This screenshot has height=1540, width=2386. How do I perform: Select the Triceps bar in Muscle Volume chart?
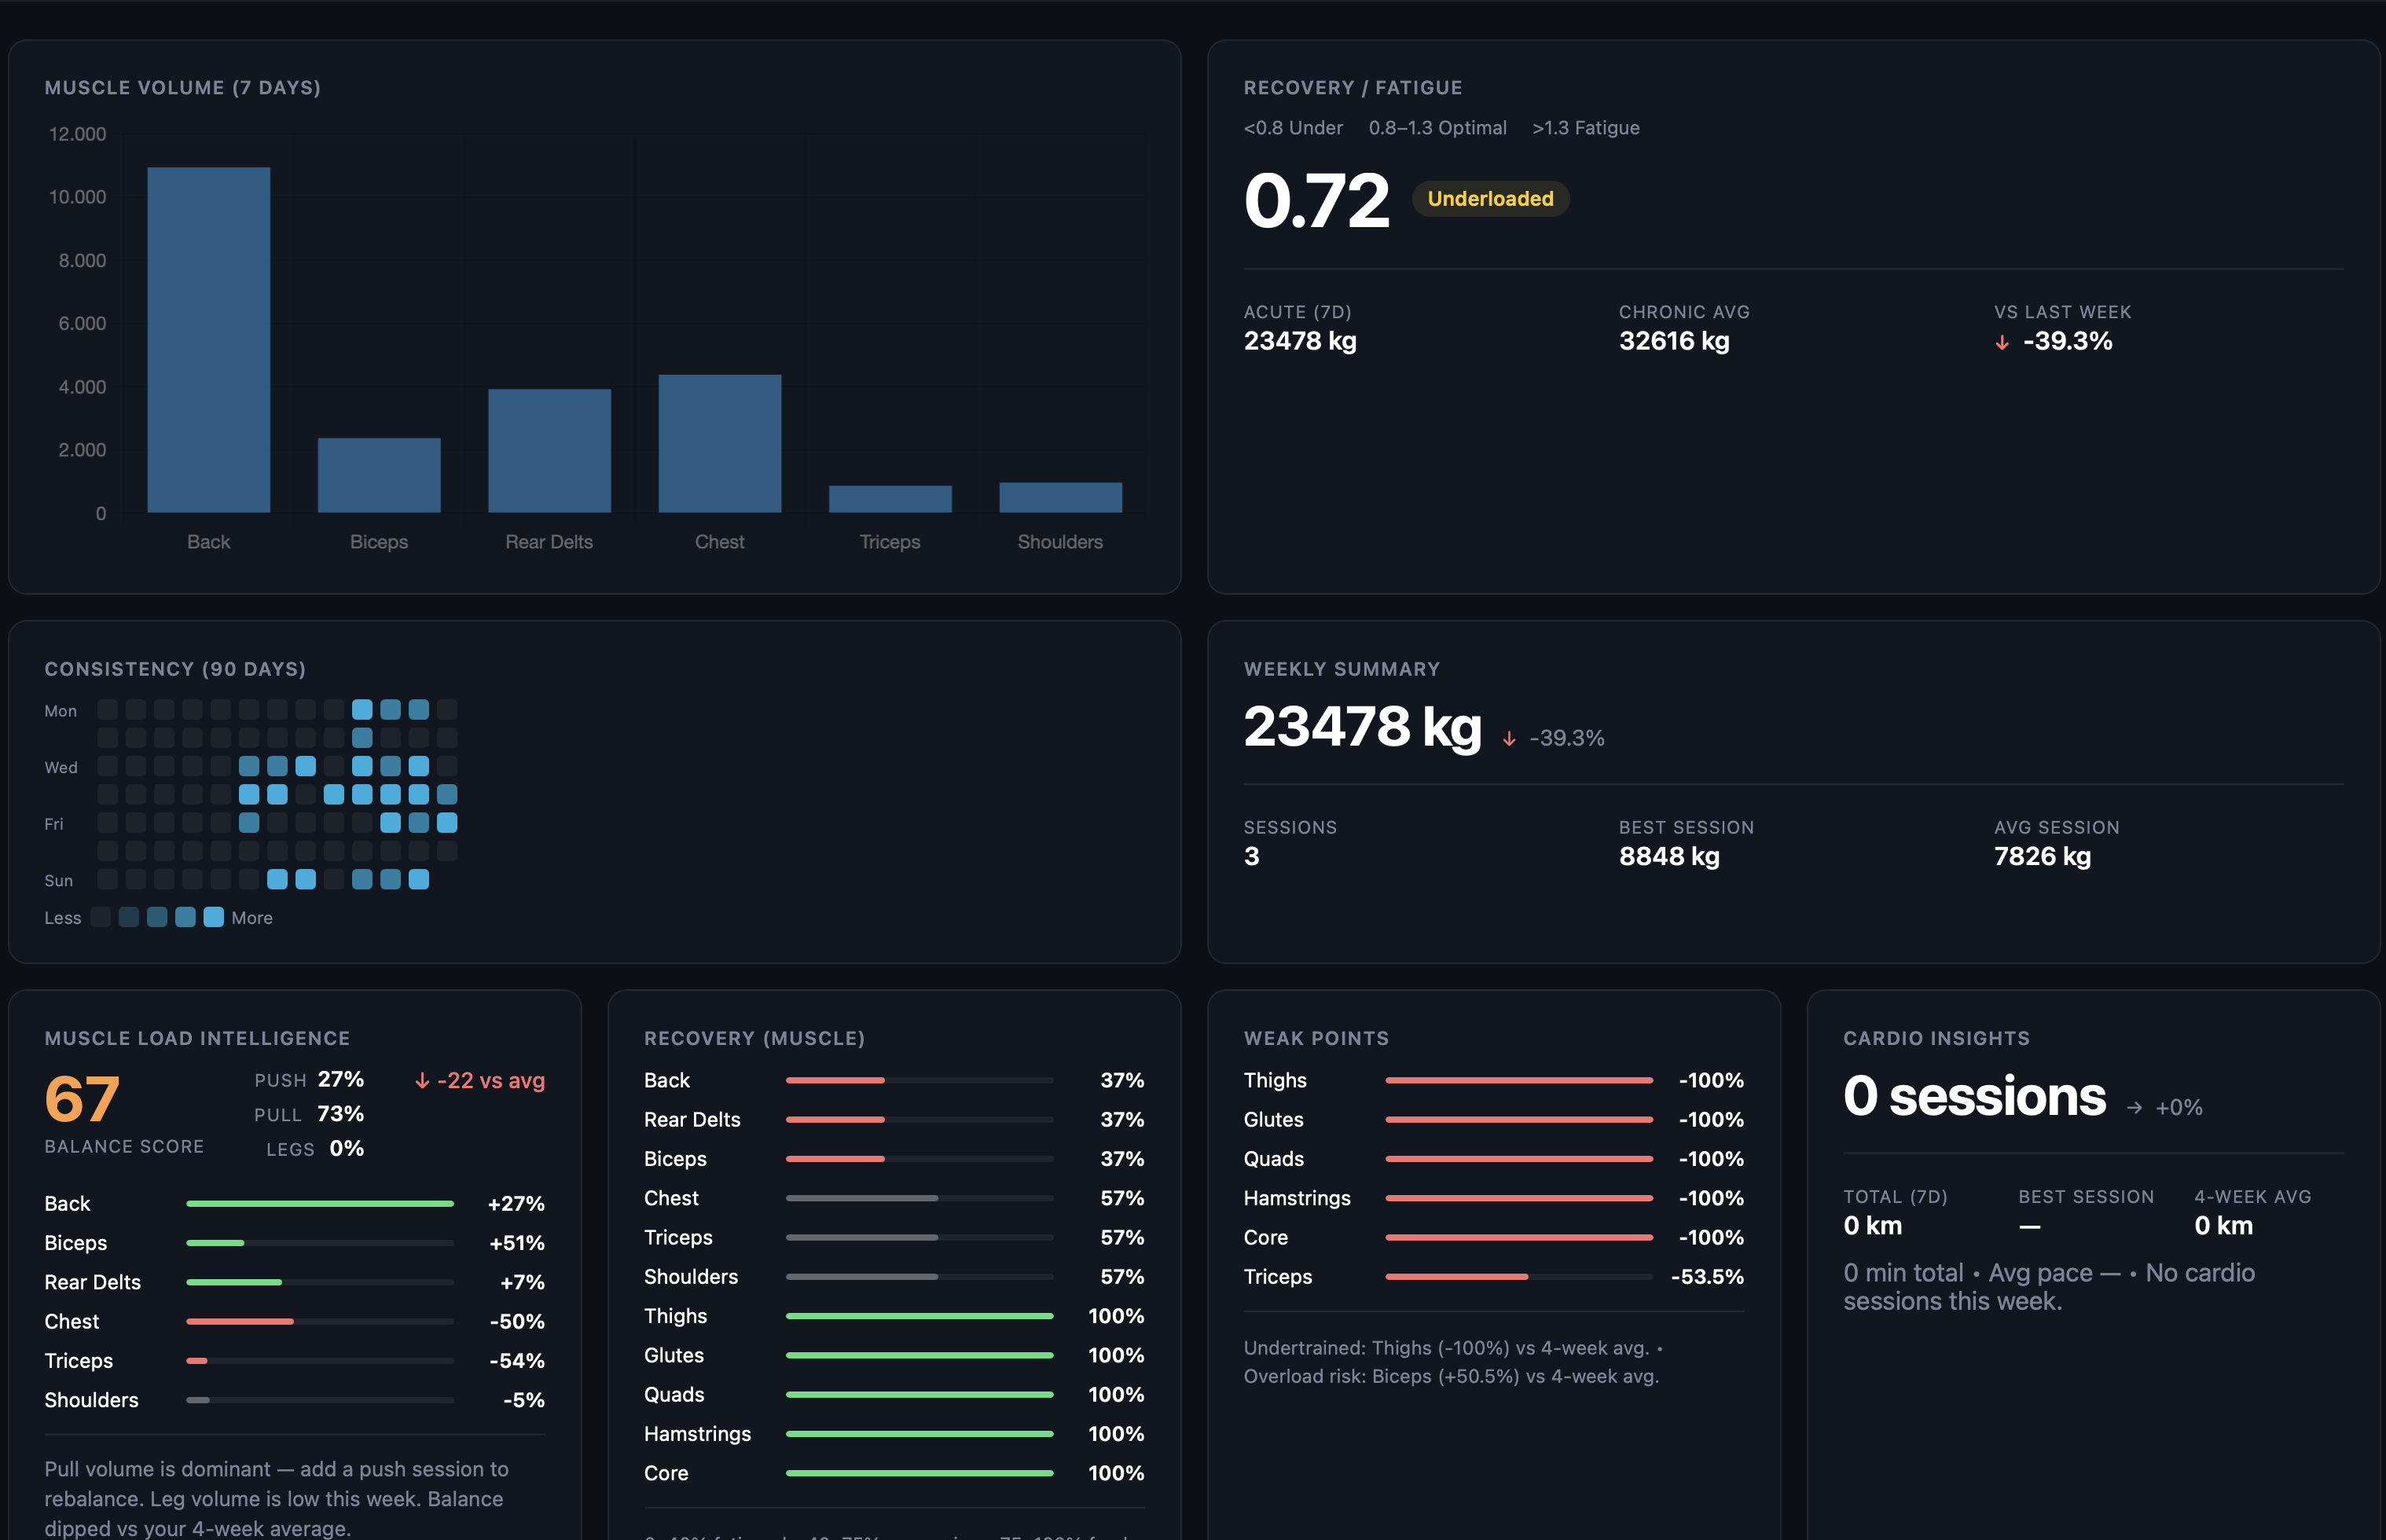tap(890, 499)
